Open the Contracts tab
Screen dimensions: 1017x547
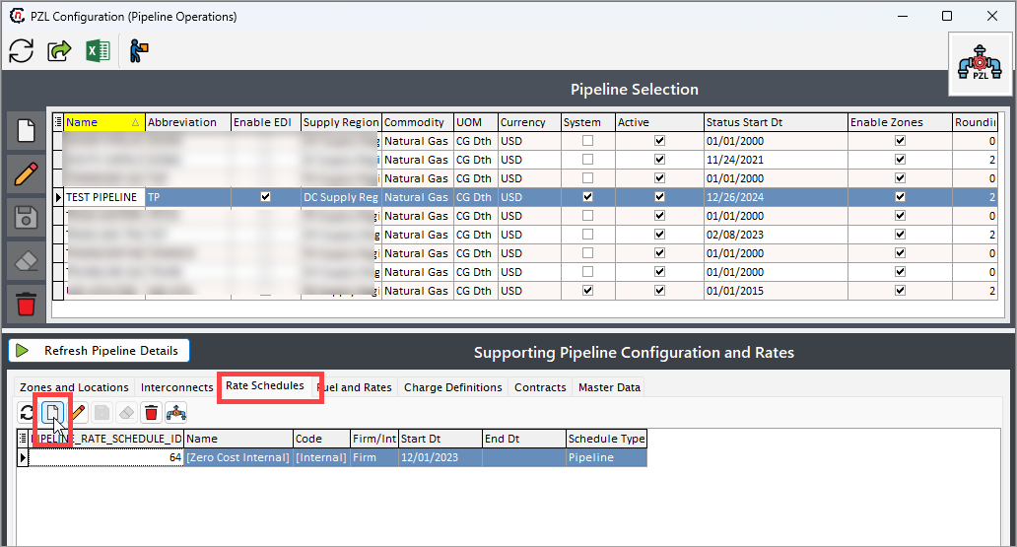pyautogui.click(x=540, y=387)
